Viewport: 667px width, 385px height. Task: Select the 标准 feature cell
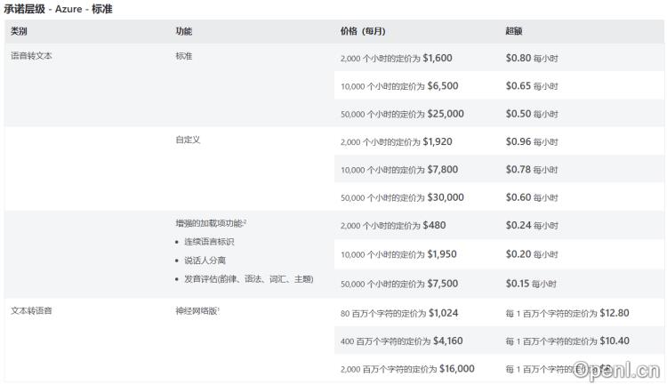pyautogui.click(x=184, y=56)
